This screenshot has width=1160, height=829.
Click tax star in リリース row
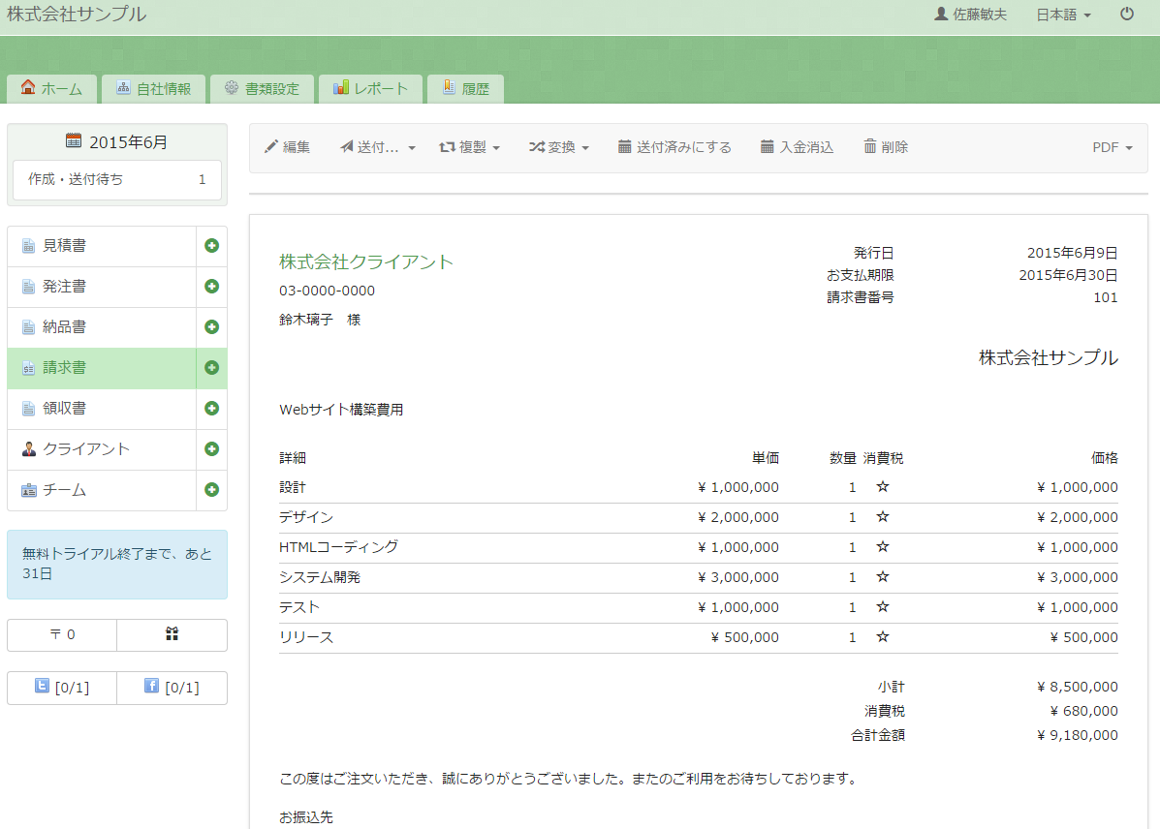click(882, 636)
